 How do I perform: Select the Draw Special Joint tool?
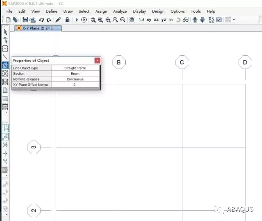coord(5,49)
